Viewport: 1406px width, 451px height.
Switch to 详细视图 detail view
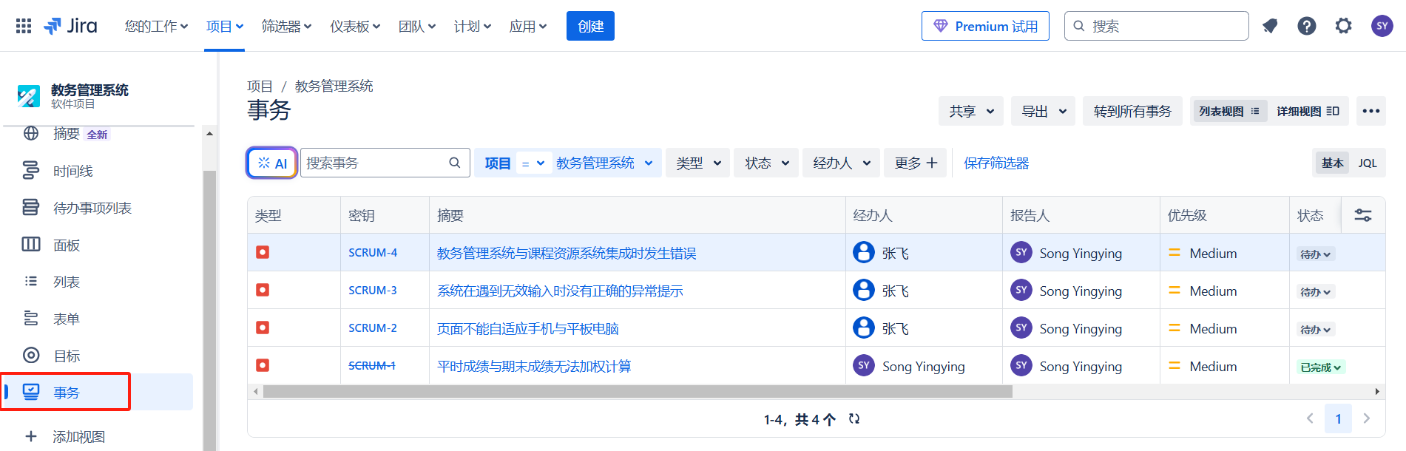pos(1308,111)
